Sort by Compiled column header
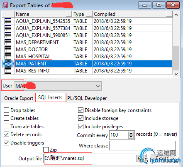This screenshot has height=167, width=183. [x=132, y=14]
